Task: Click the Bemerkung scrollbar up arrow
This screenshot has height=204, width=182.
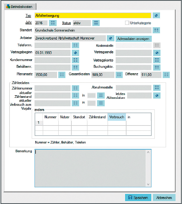Action: (148, 152)
